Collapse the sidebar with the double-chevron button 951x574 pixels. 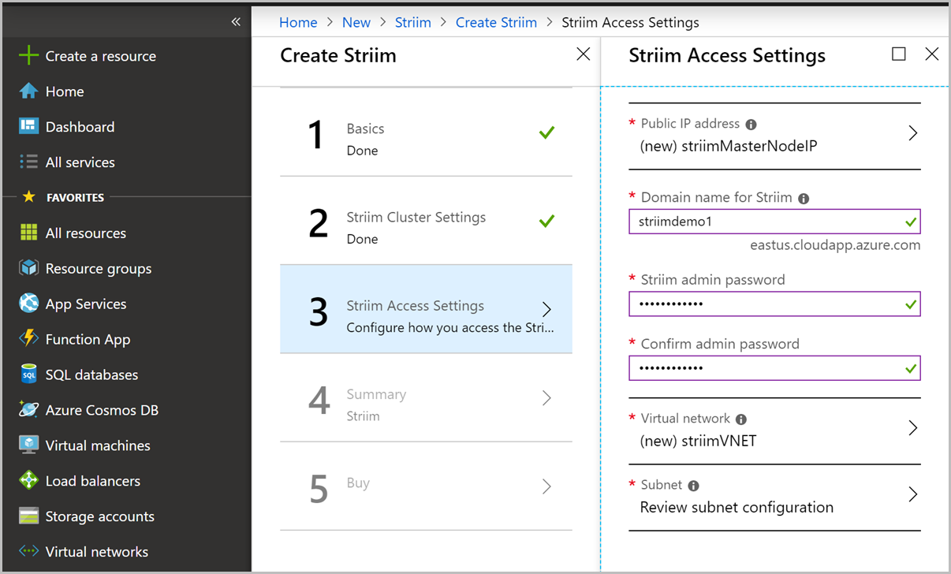pos(235,22)
